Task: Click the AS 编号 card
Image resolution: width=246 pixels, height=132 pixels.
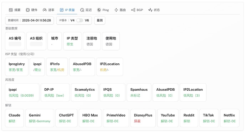Action: click(15, 41)
